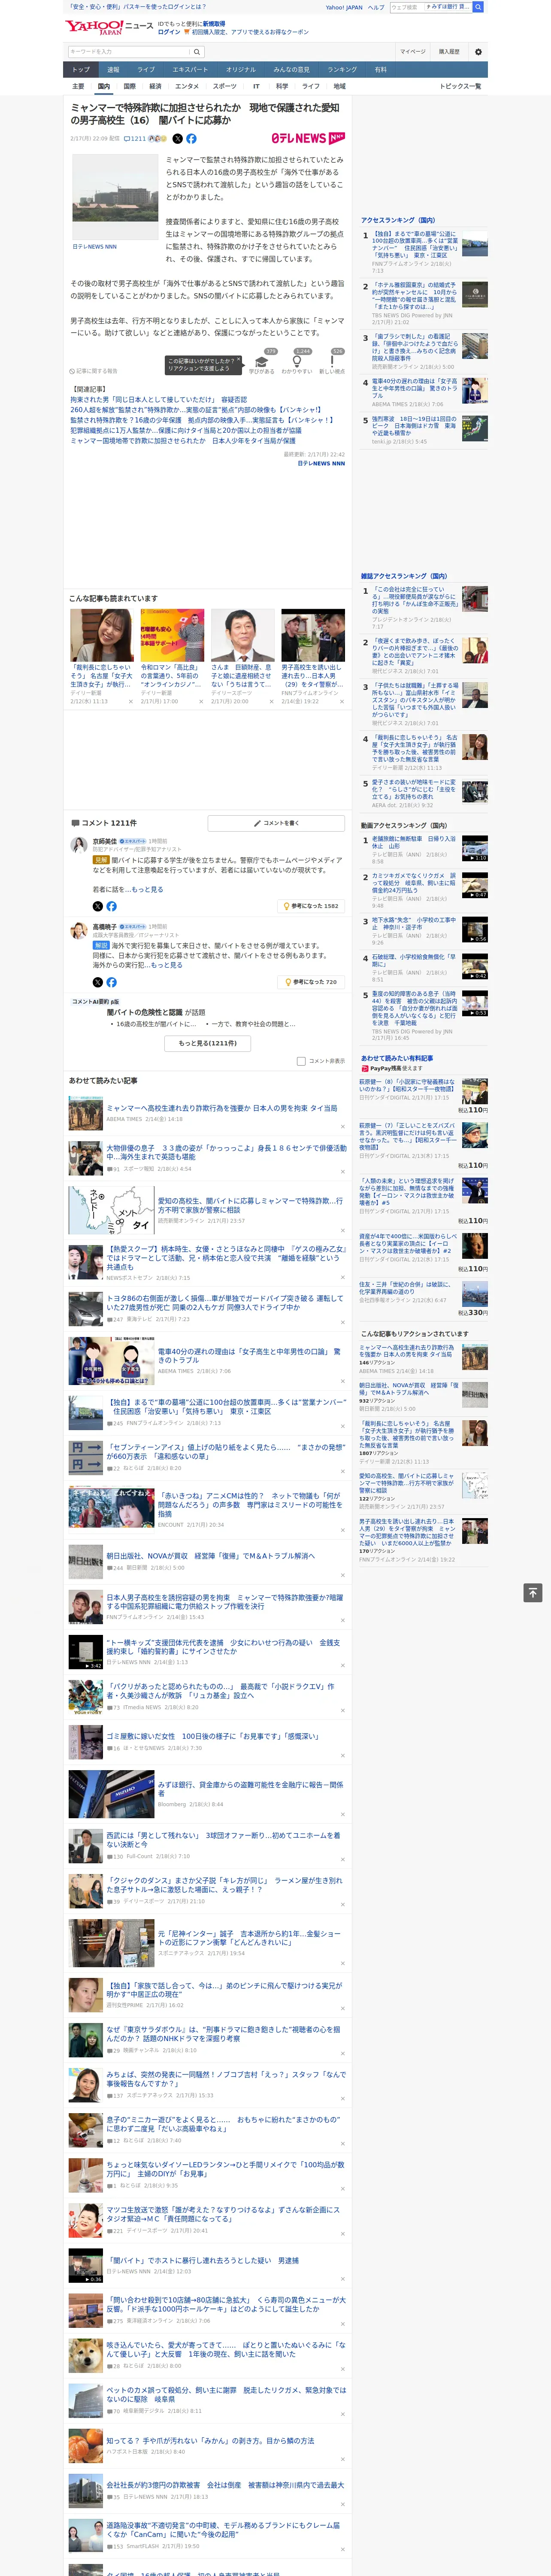Click the keyword search input field
The height and width of the screenshot is (2576, 551).
pyautogui.click(x=129, y=51)
